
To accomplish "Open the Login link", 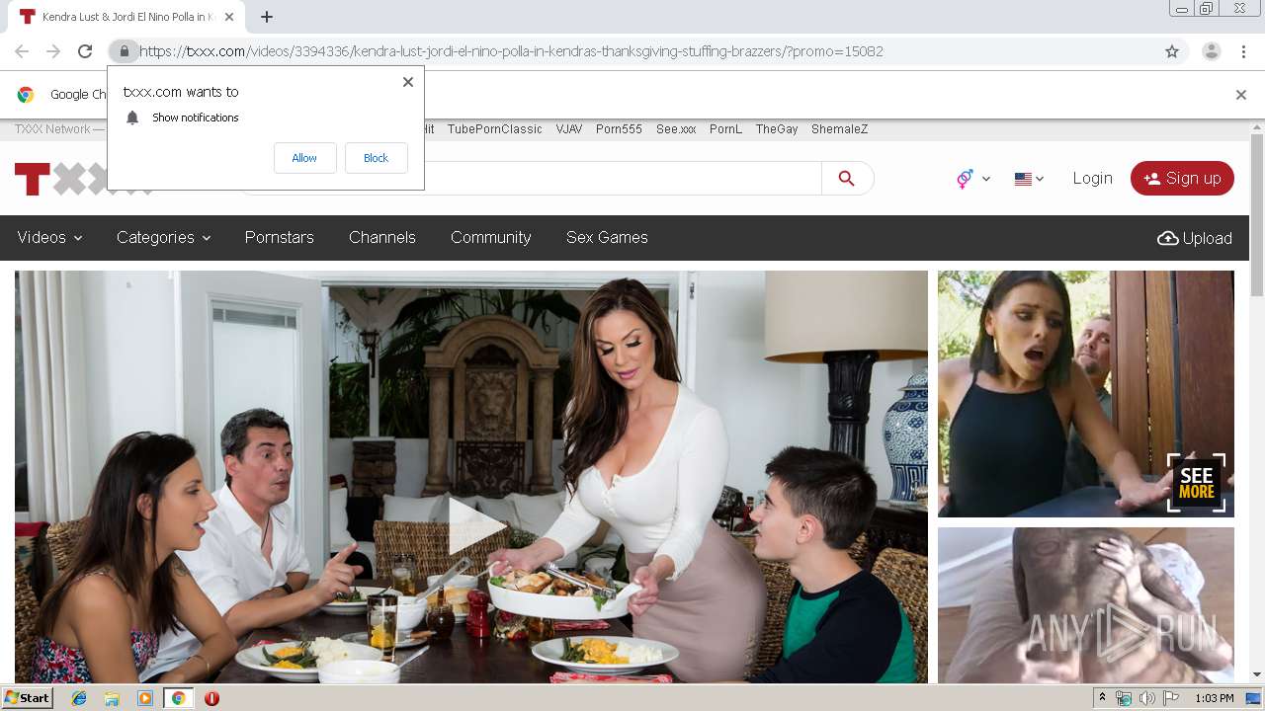I will (1092, 178).
